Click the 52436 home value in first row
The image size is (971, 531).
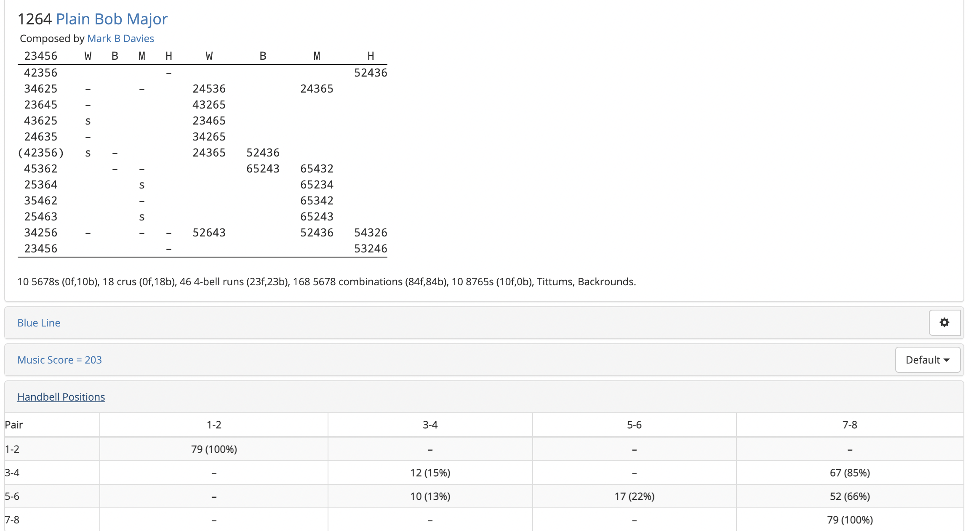coord(371,73)
